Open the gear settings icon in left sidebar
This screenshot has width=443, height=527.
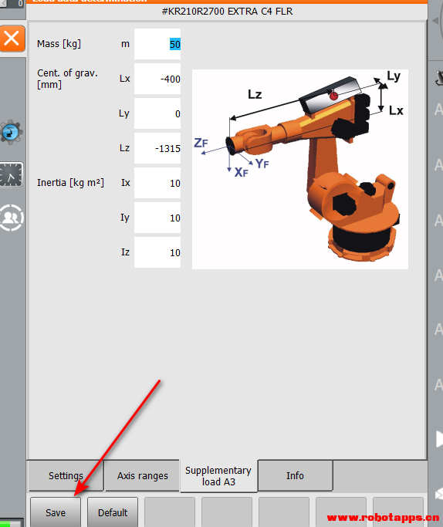12,132
